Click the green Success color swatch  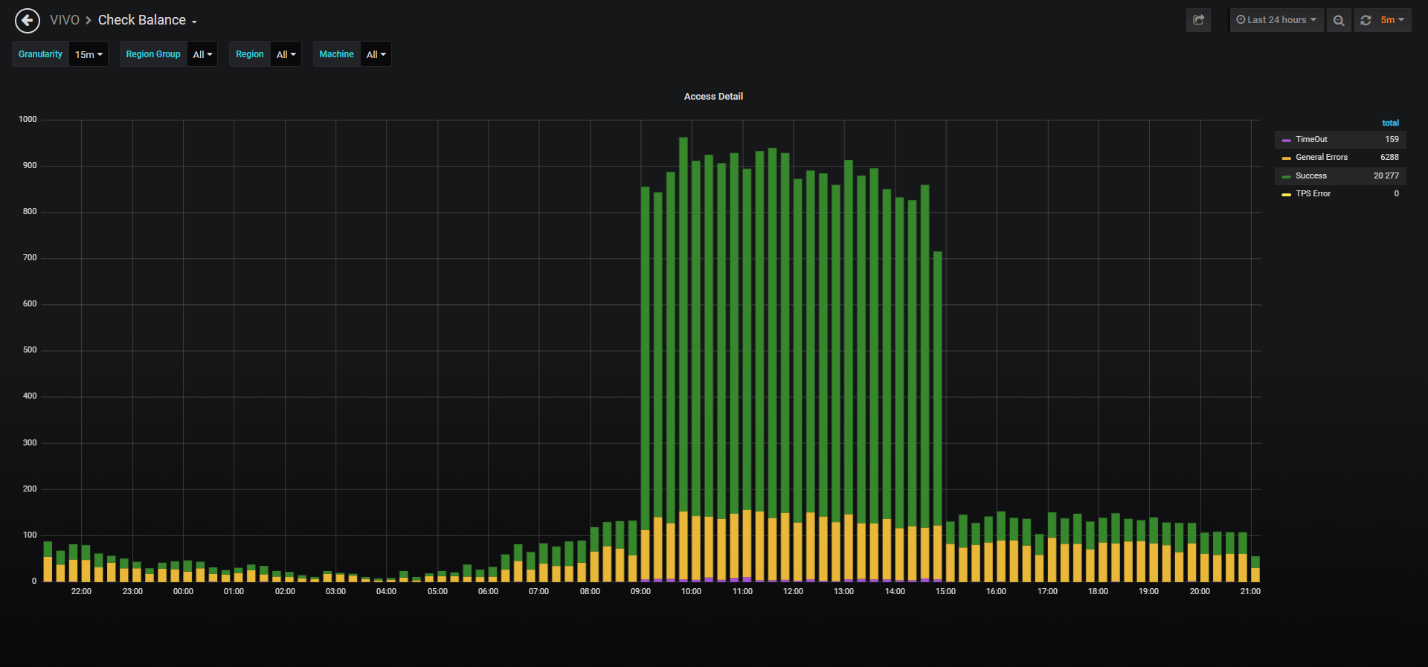1287,176
